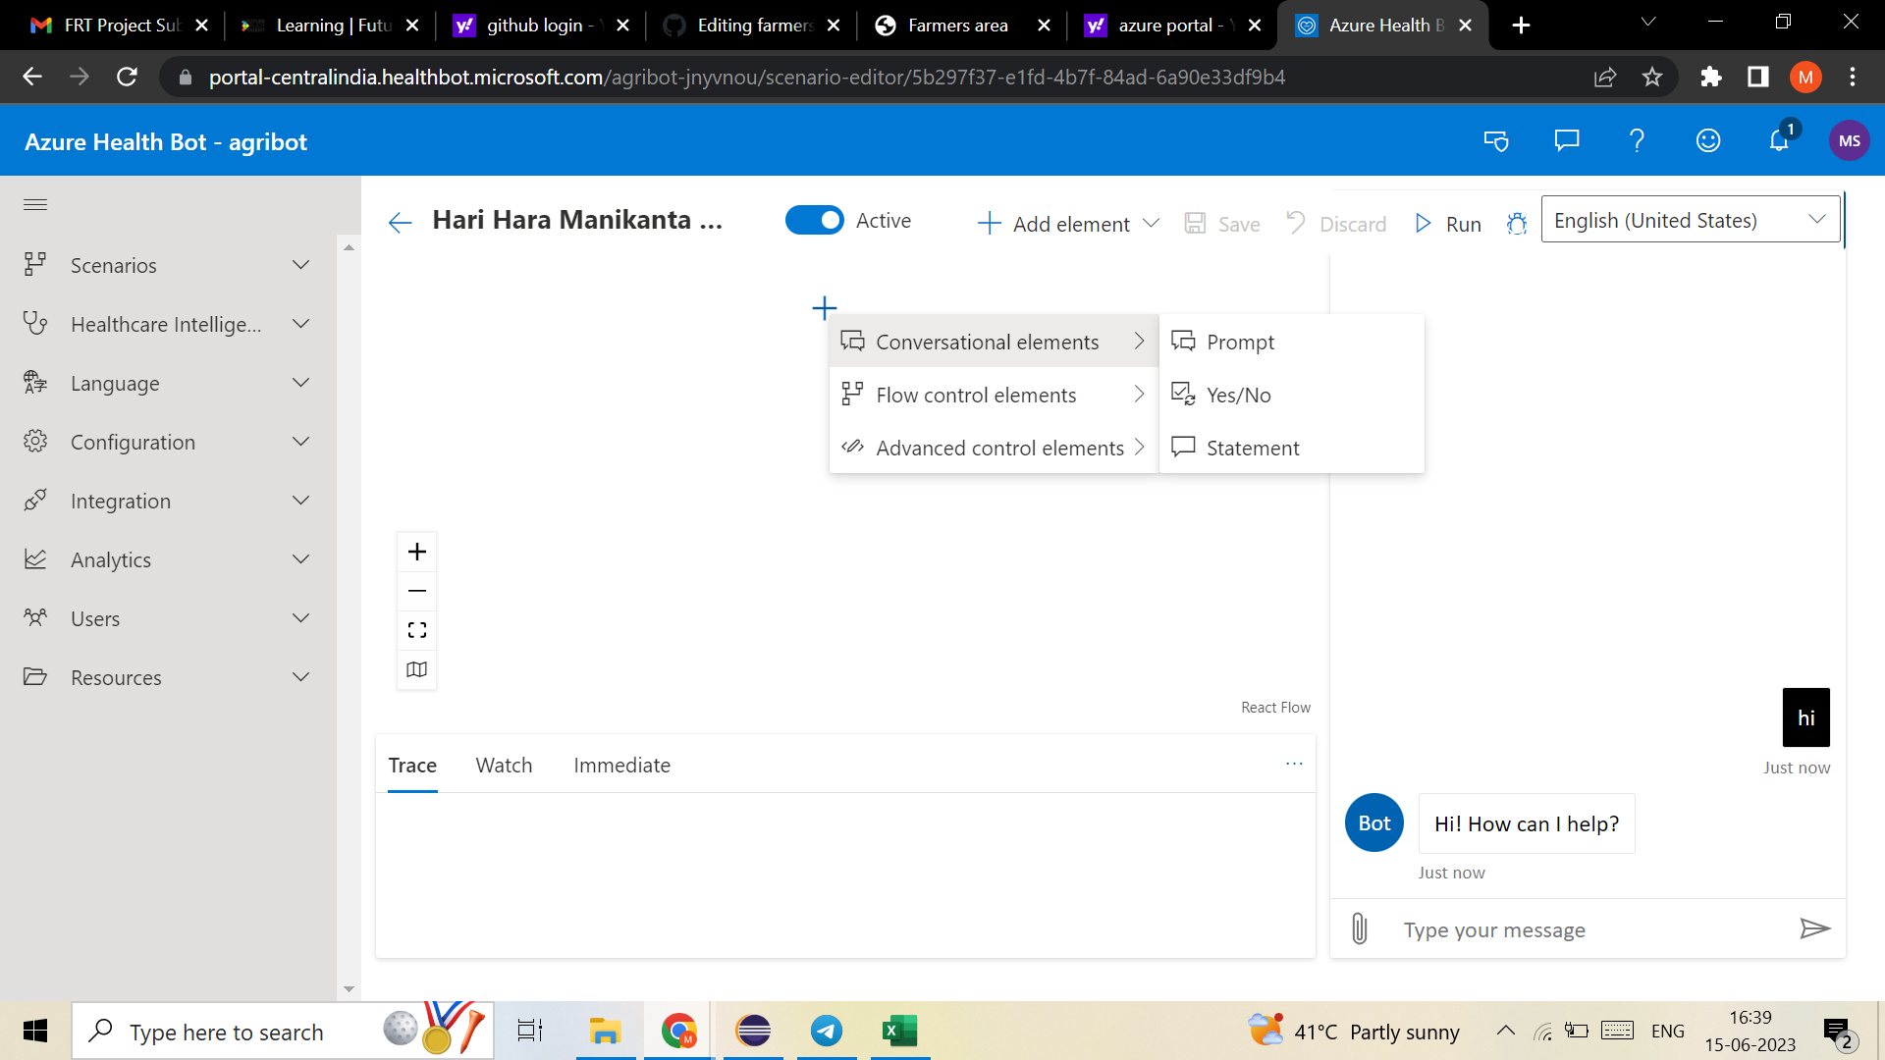This screenshot has height=1060, width=1885.
Task: Open Telegram from the taskbar
Action: pyautogui.click(x=827, y=1031)
